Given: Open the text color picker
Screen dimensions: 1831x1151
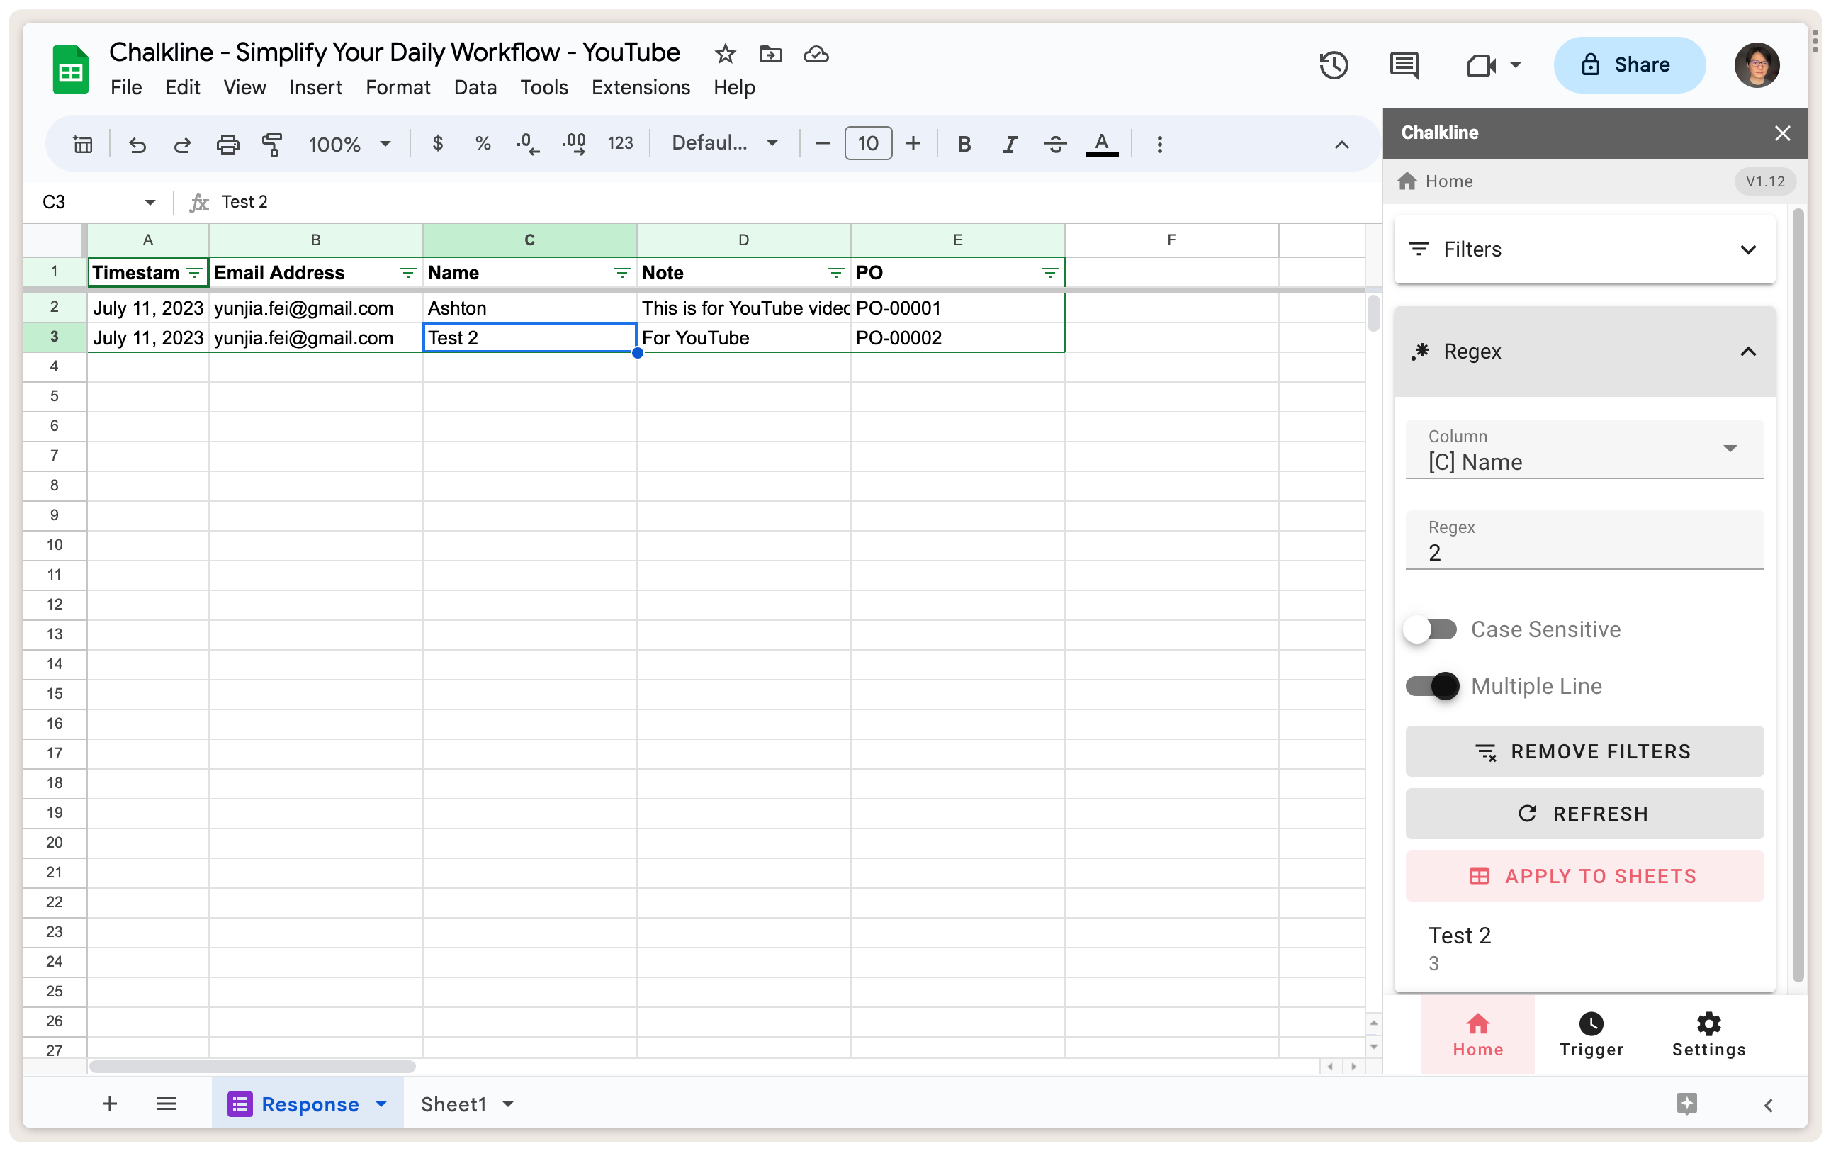Looking at the screenshot, I should 1101,144.
